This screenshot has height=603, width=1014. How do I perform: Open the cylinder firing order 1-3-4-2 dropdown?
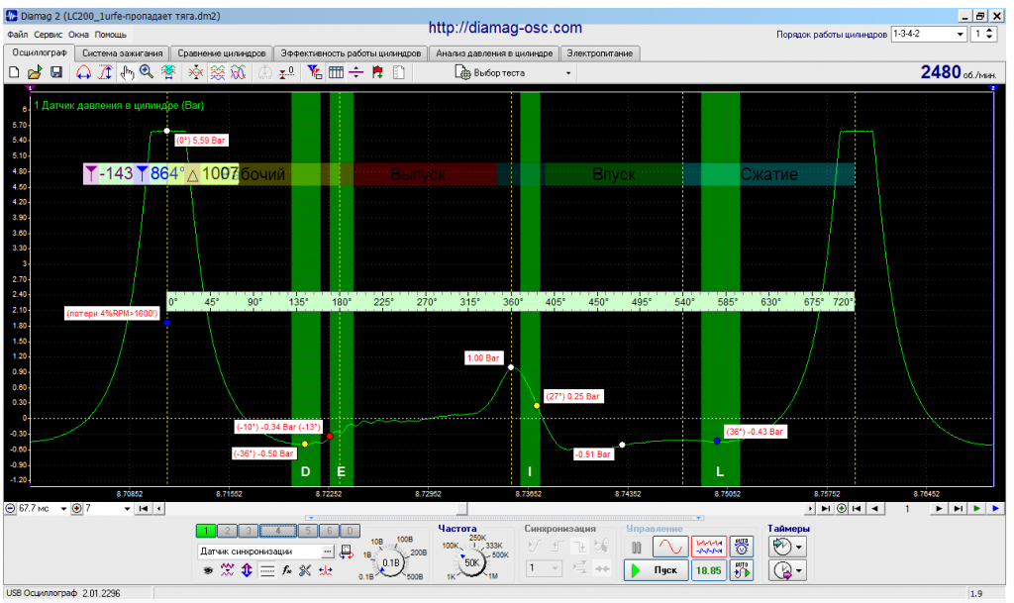point(961,35)
